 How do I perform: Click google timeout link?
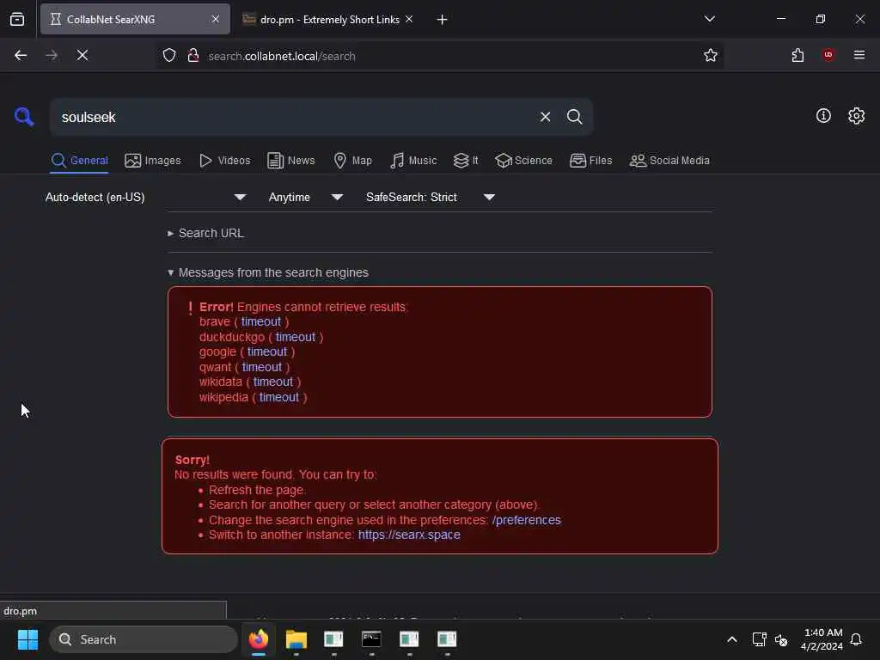pos(267,351)
